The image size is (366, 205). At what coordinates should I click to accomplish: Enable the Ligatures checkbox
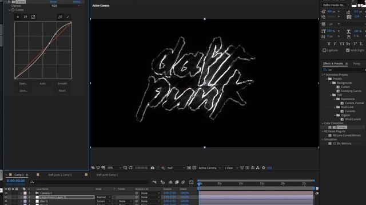point(324,50)
